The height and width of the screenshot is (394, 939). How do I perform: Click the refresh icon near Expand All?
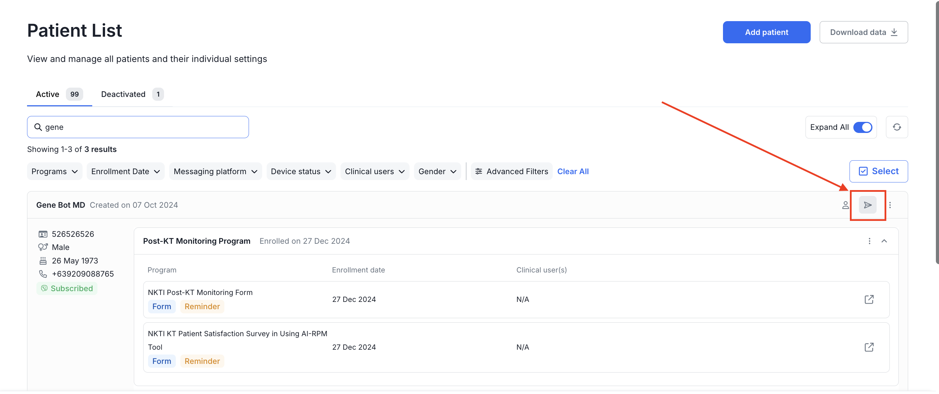point(897,127)
